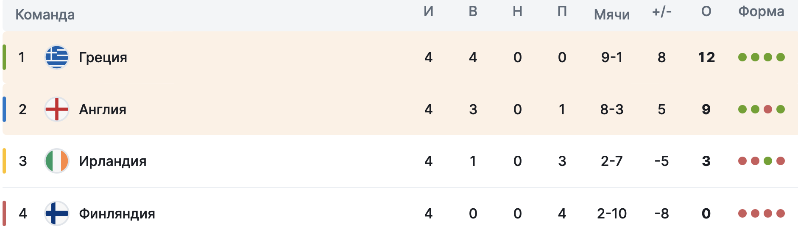Viewport: 798px width, 243px height.
Task: Click Finland's 2-10 goals score
Action: 612,213
